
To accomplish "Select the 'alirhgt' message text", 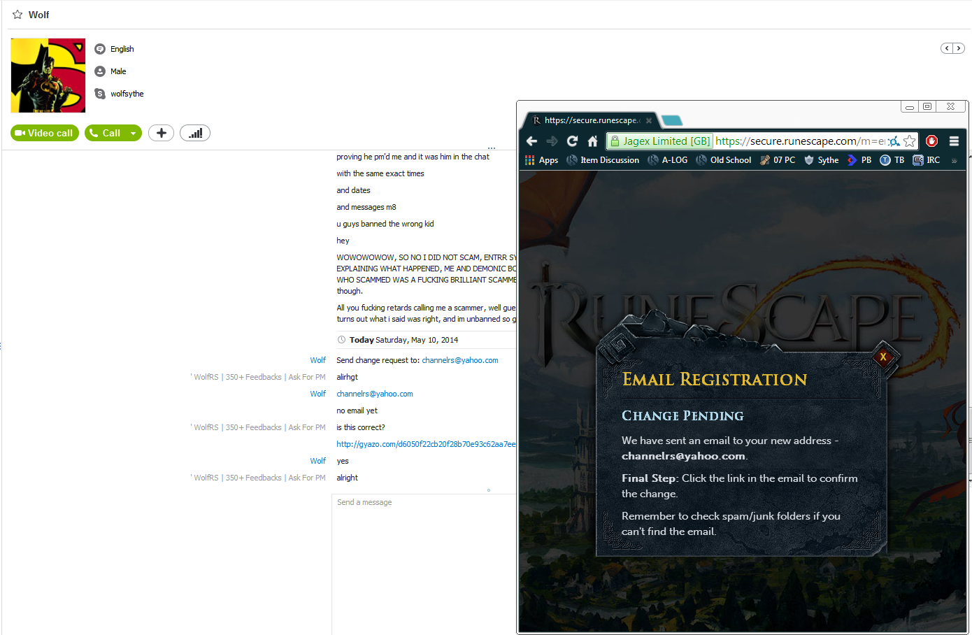I will coord(348,377).
